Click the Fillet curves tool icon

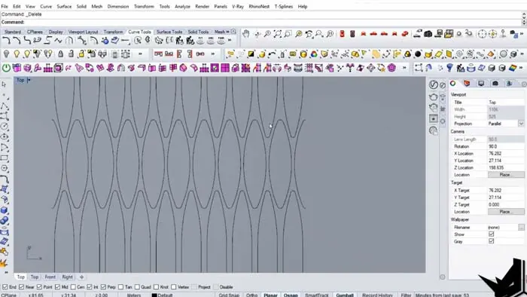point(6,41)
